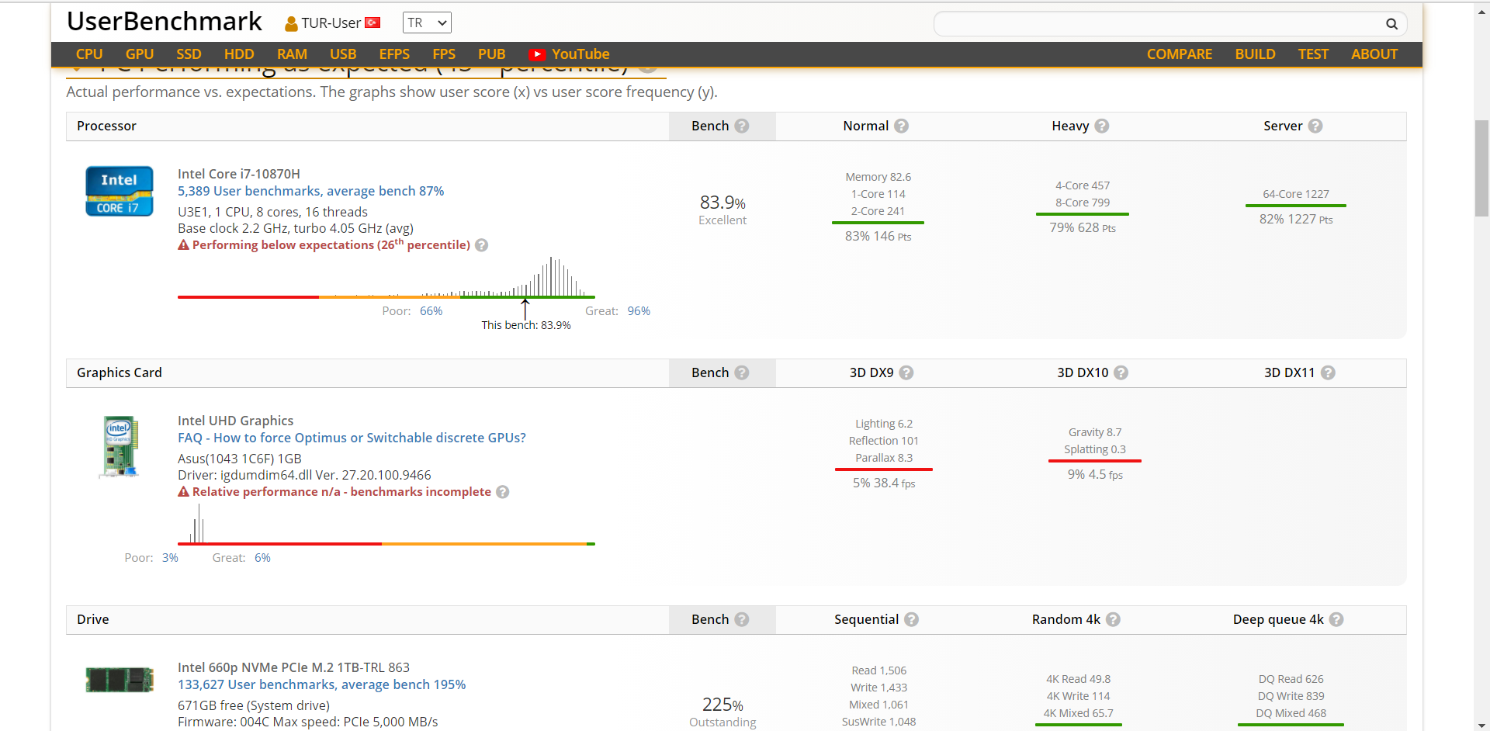Open the HDD menu
Image resolution: width=1490 pixels, height=731 pixels.
coord(239,54)
